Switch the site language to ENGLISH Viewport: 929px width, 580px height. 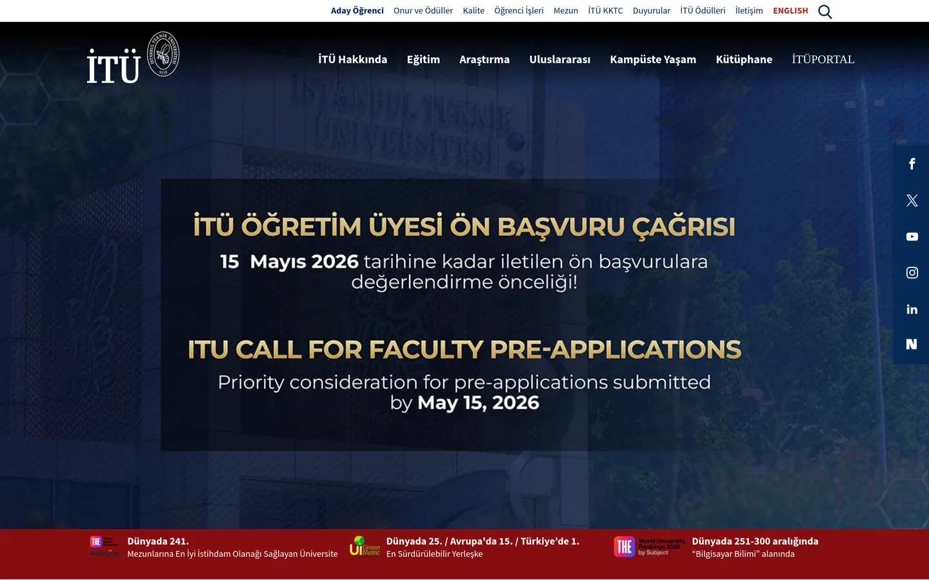tap(790, 10)
